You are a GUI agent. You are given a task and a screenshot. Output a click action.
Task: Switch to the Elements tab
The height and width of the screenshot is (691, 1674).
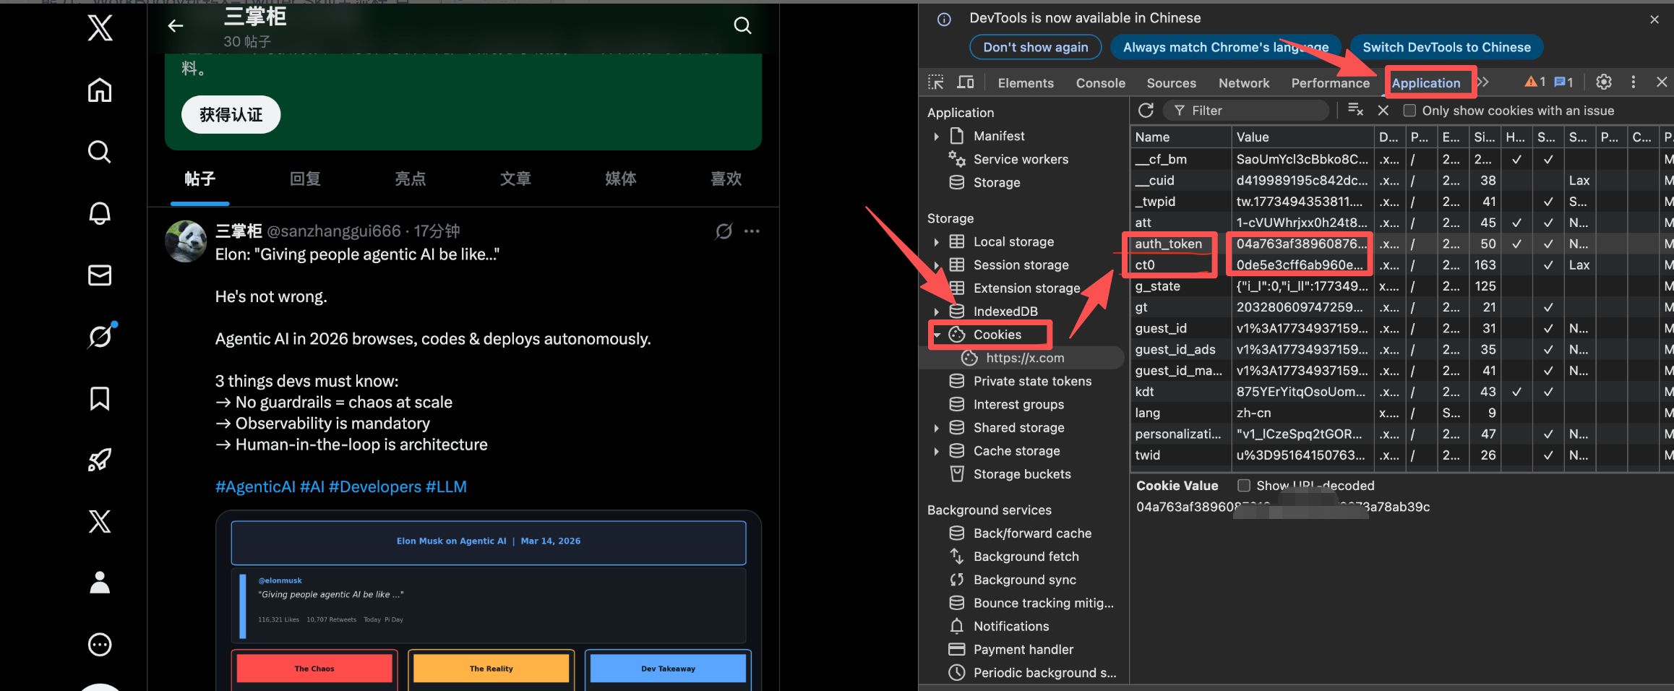tap(1026, 83)
